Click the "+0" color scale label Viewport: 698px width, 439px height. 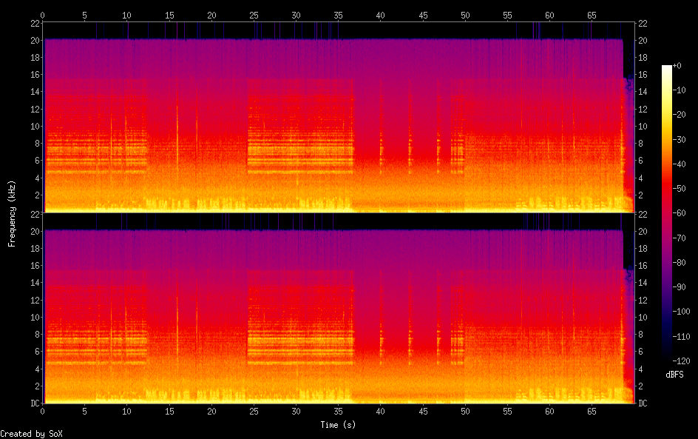tap(677, 65)
